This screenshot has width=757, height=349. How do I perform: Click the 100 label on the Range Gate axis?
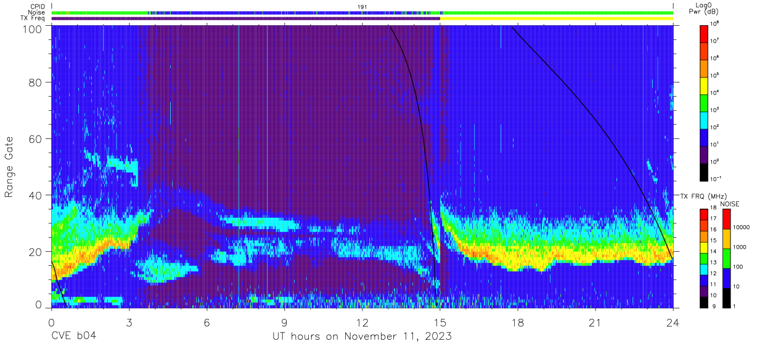pyautogui.click(x=33, y=29)
